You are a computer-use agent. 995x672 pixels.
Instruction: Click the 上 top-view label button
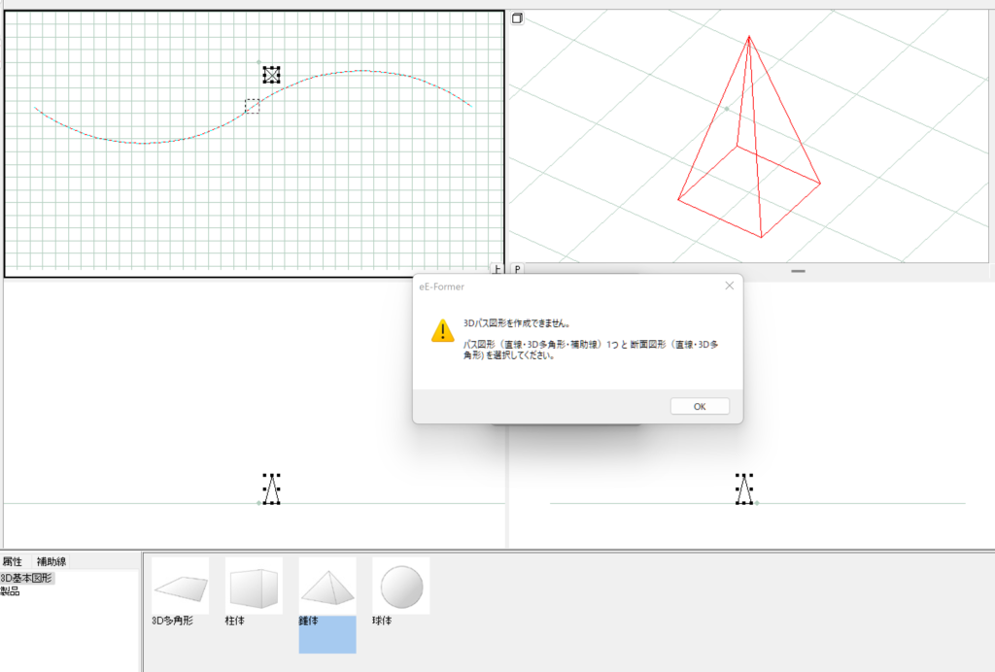tap(497, 269)
